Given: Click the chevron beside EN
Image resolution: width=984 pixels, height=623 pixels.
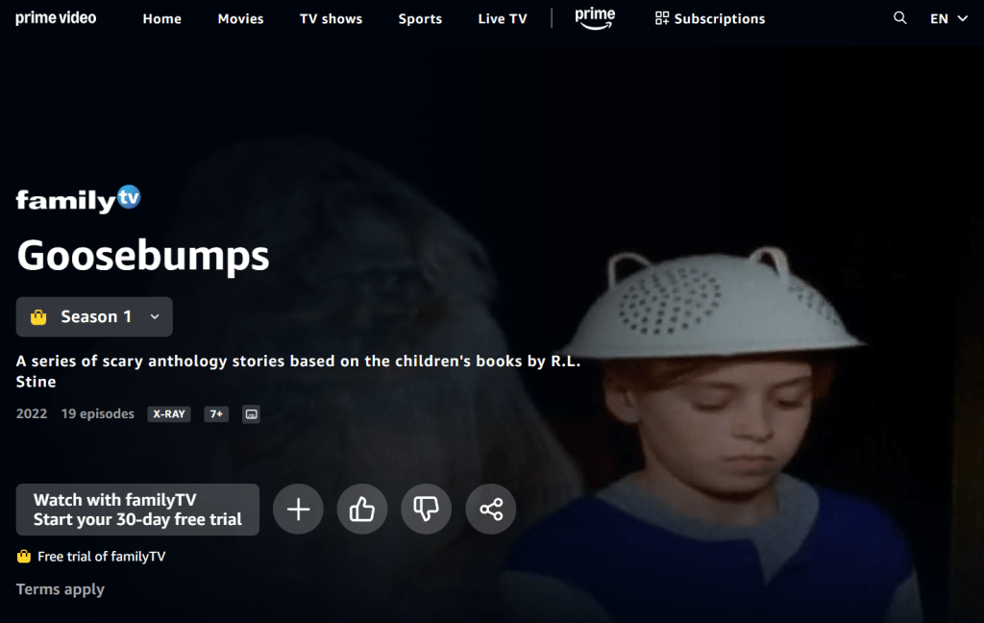Looking at the screenshot, I should pos(962,19).
